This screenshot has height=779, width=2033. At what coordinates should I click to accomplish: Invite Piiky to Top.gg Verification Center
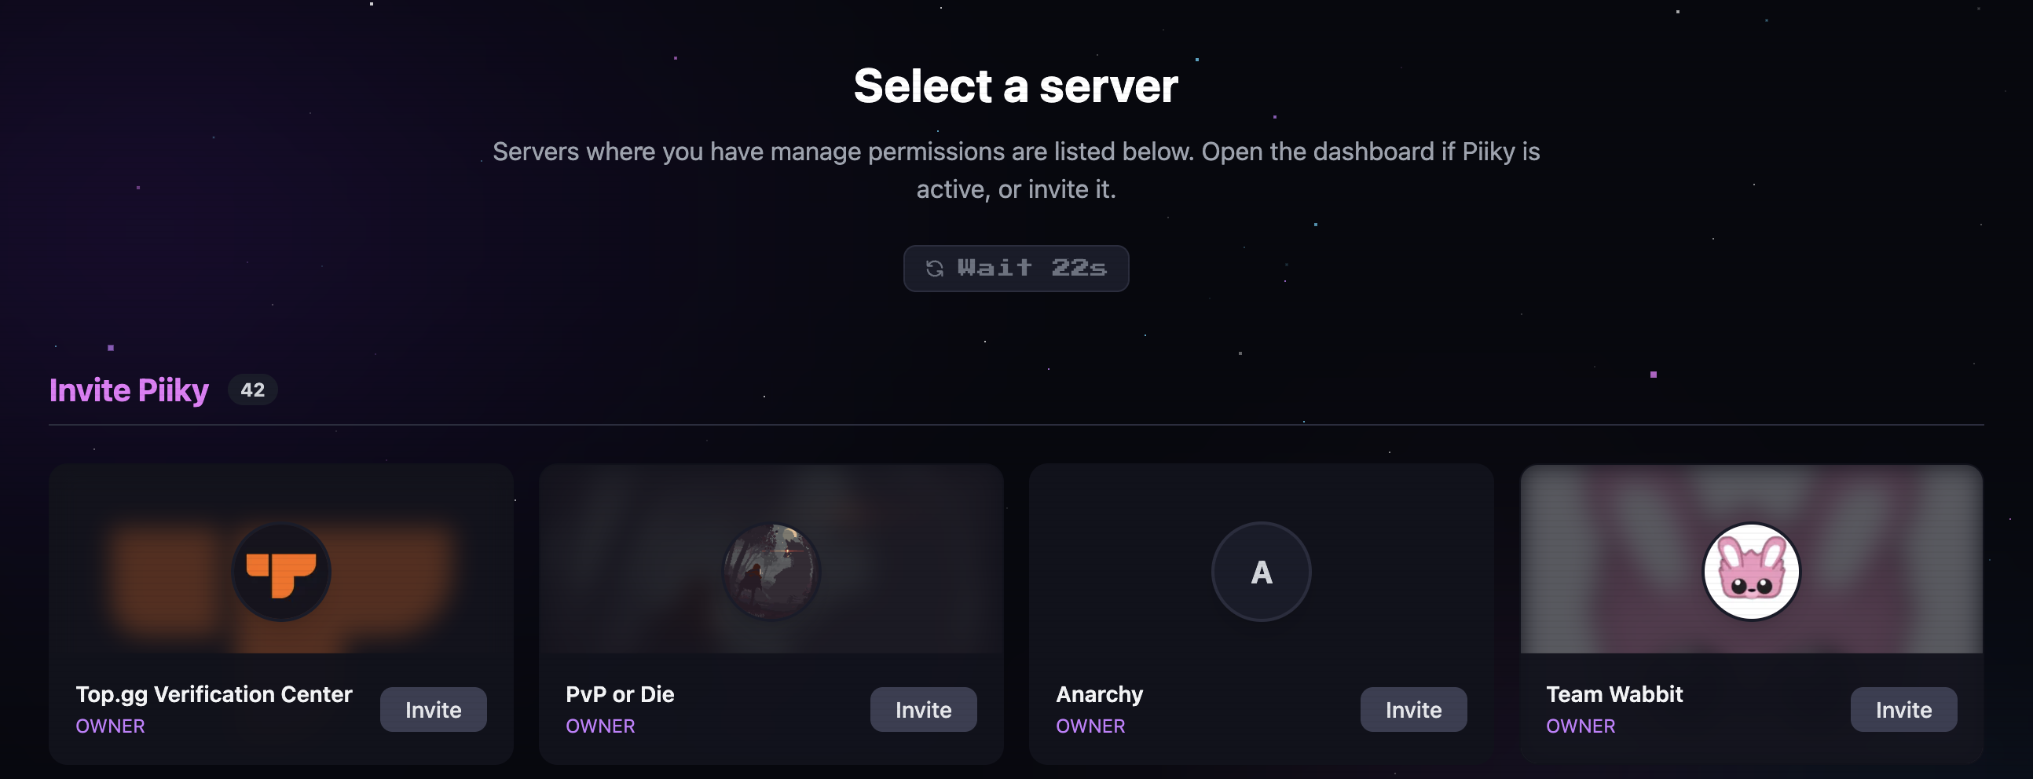tap(434, 710)
